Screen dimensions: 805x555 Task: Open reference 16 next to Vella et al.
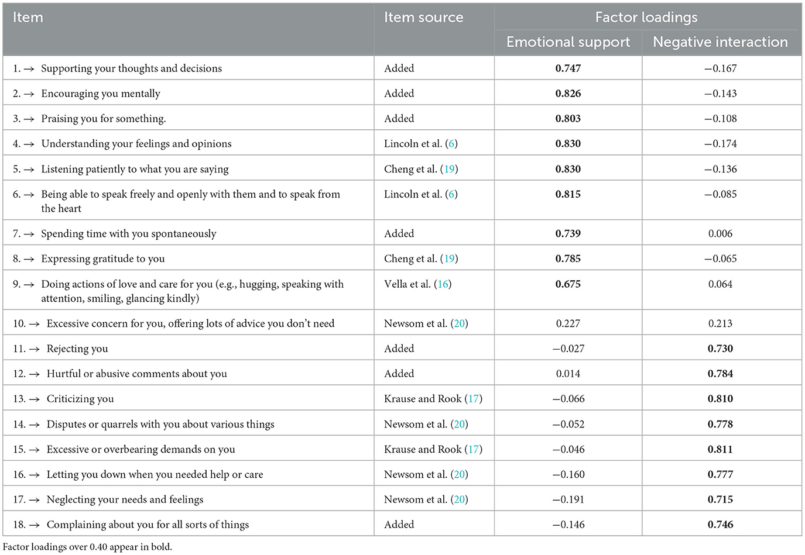[x=443, y=284]
